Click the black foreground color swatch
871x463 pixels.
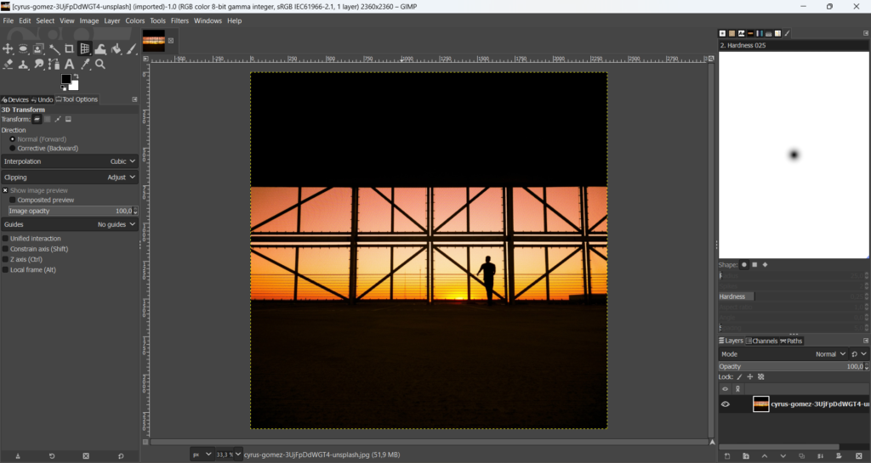pos(65,79)
